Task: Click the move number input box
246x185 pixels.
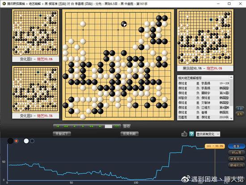Action: [108, 126]
